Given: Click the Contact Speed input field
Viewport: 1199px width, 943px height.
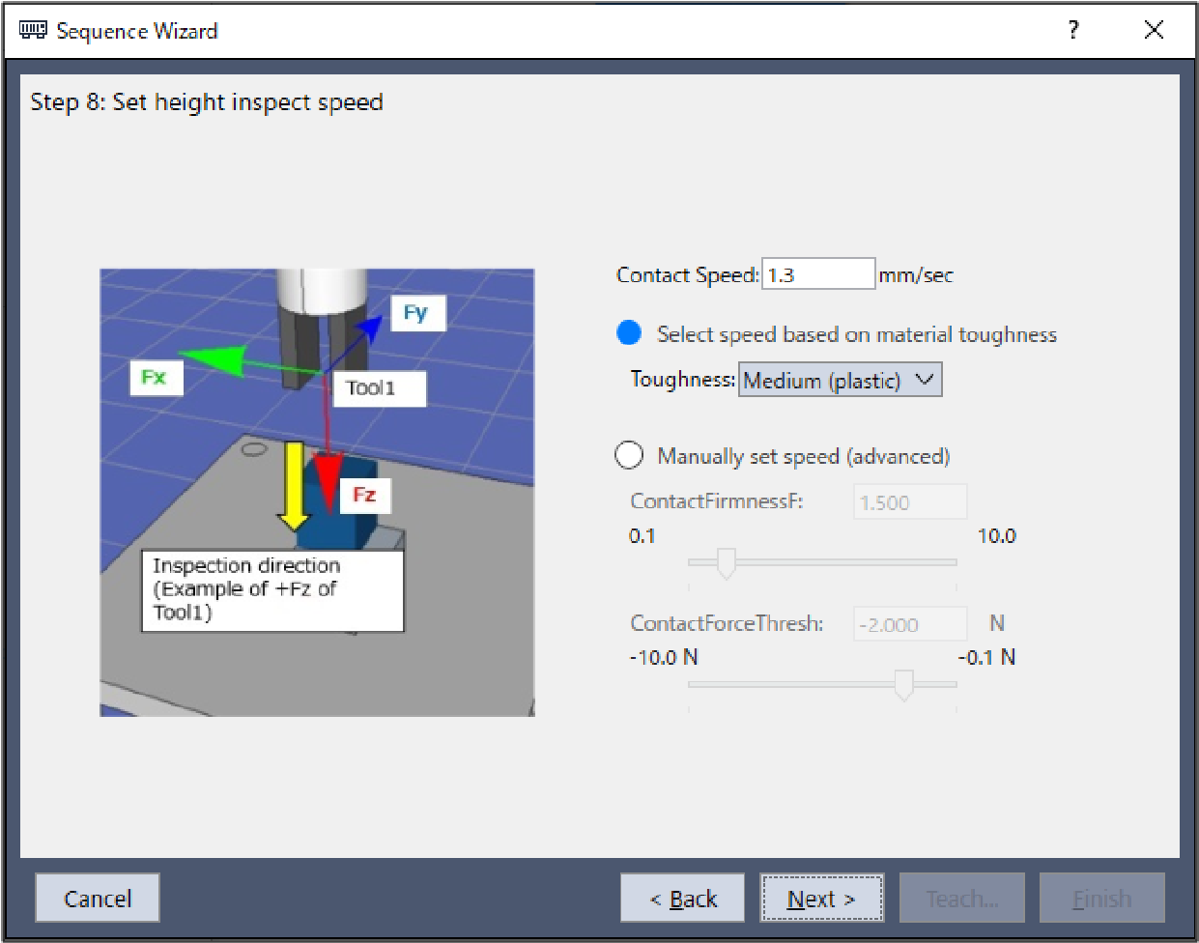Looking at the screenshot, I should 817,274.
